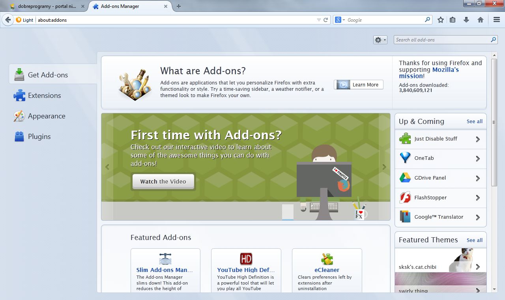
Task: Click the FlashStopper icon
Action: pyautogui.click(x=405, y=197)
